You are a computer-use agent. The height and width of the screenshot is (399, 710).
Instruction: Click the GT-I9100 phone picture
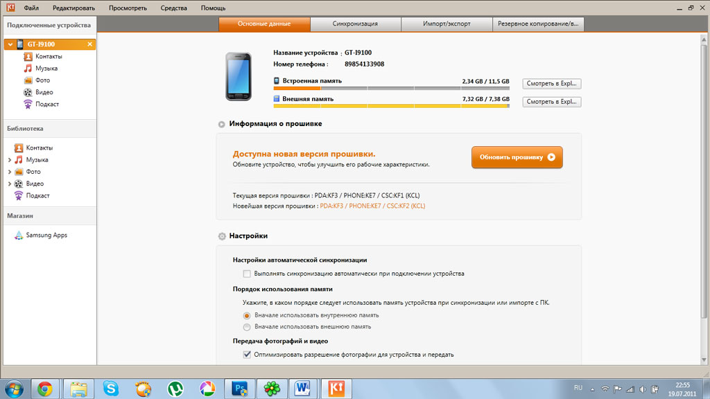pos(239,76)
